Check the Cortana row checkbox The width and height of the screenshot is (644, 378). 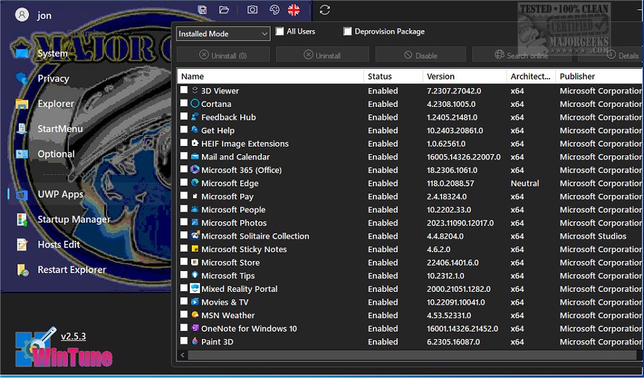[184, 103]
